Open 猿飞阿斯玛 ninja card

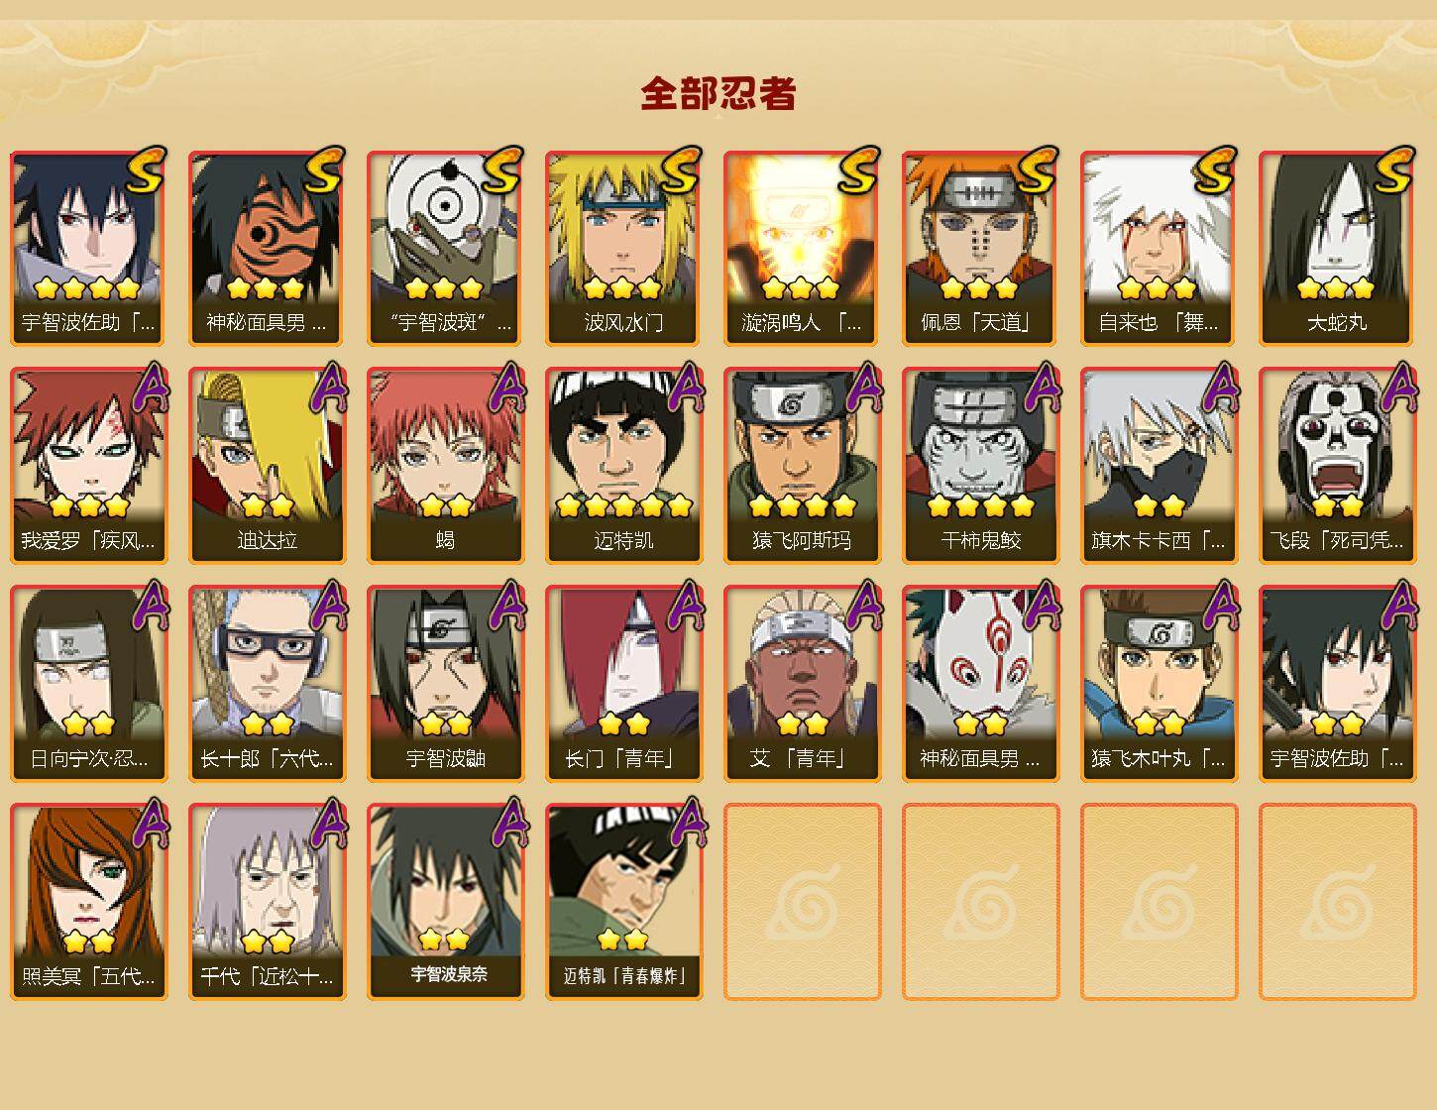point(802,466)
